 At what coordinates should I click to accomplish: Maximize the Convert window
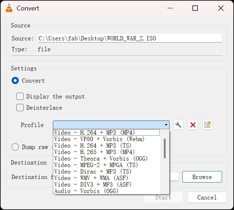click(195, 8)
